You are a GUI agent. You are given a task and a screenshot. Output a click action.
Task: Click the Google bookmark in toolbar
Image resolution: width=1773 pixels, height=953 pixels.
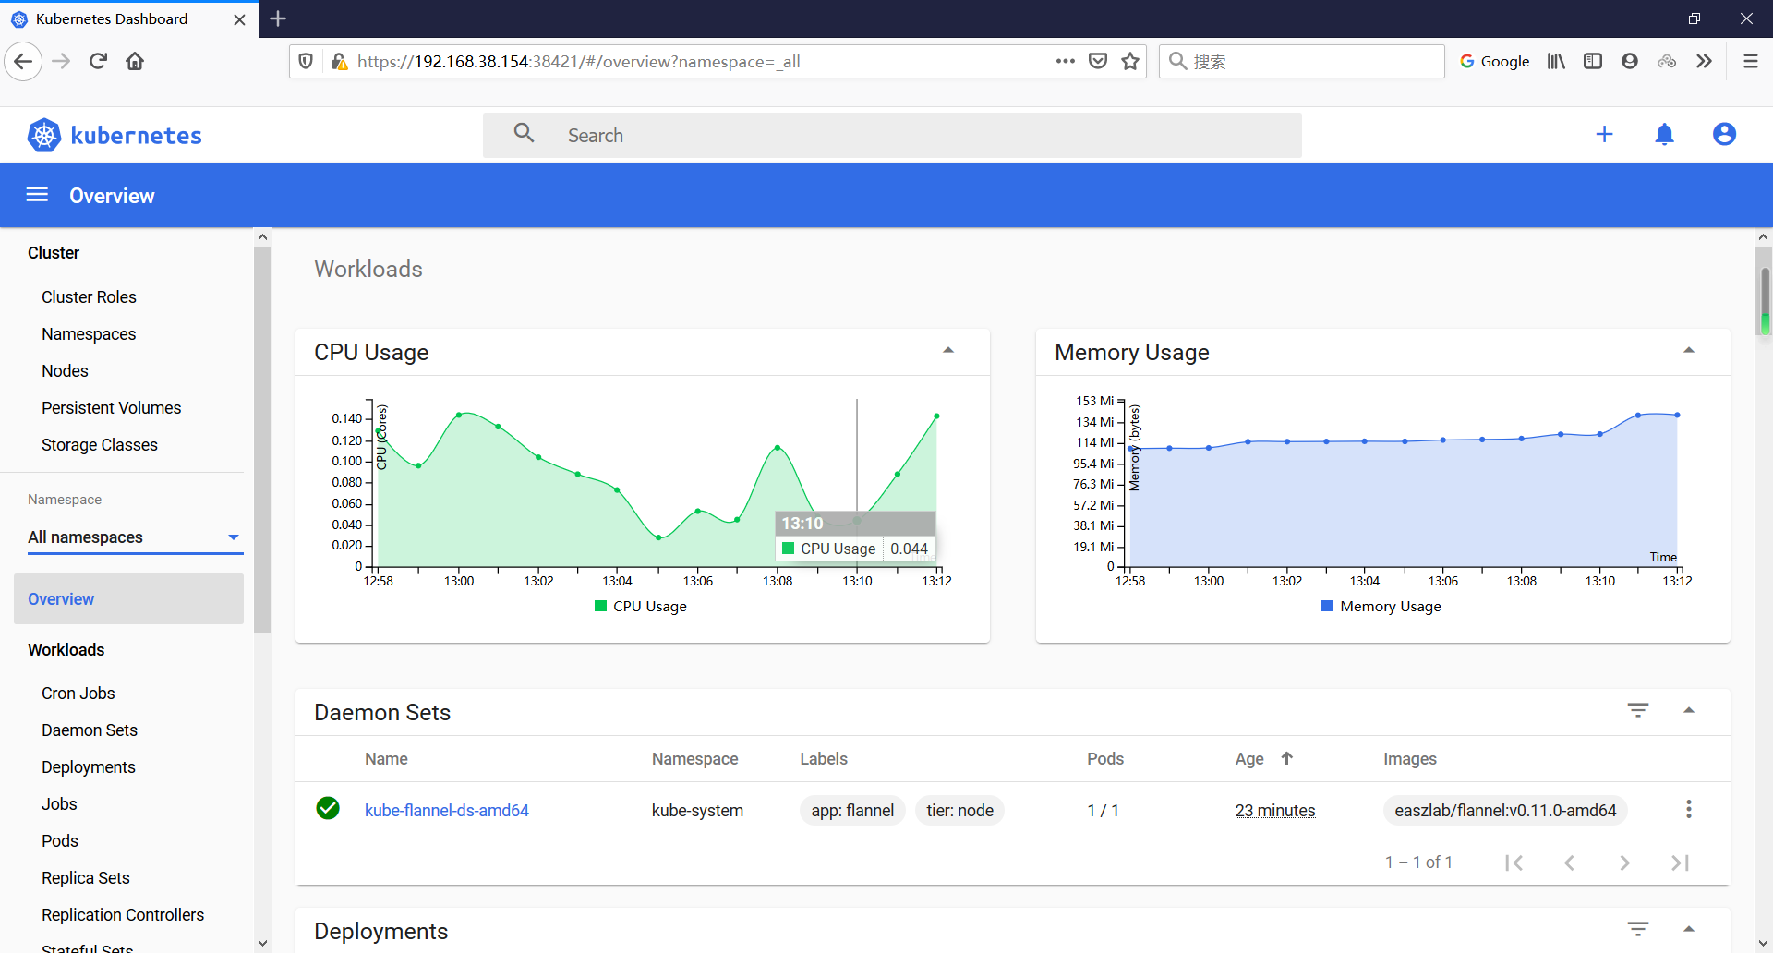1495,62
